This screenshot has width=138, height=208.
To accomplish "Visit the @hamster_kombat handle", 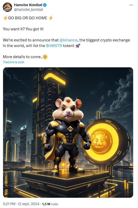I will [28, 10].
